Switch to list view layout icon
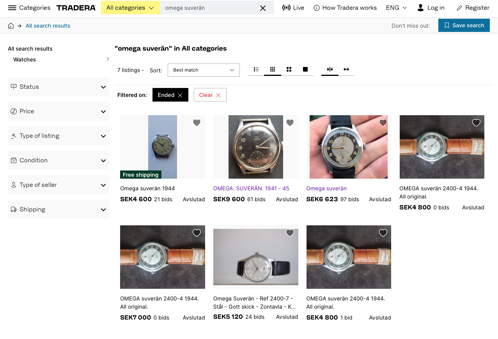This screenshot has width=498, height=339. tap(256, 69)
